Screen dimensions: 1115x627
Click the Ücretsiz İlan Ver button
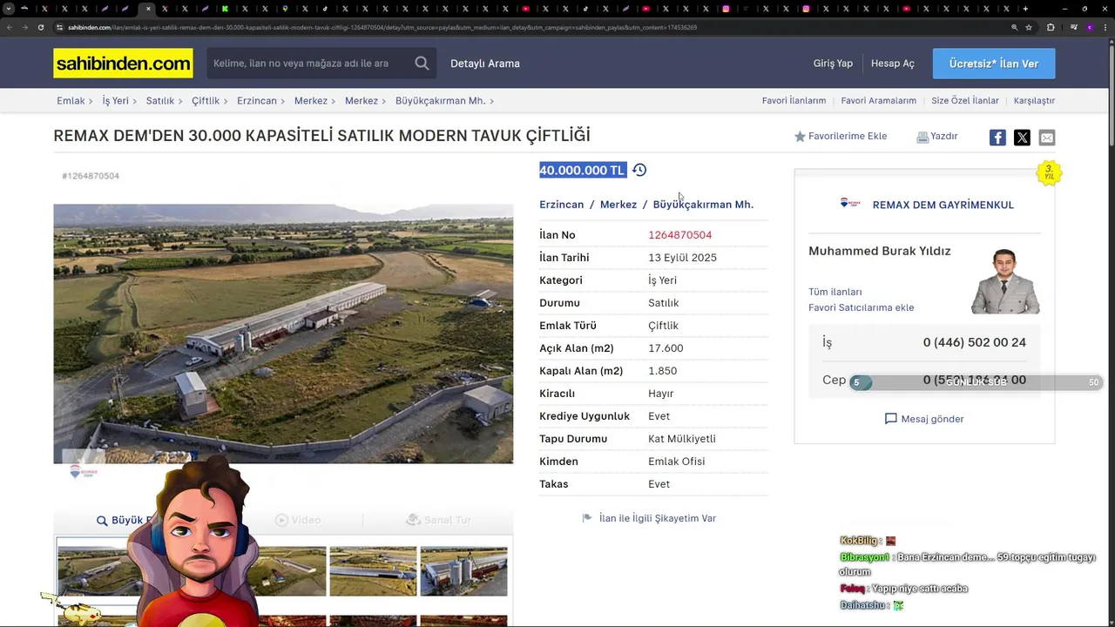[994, 64]
